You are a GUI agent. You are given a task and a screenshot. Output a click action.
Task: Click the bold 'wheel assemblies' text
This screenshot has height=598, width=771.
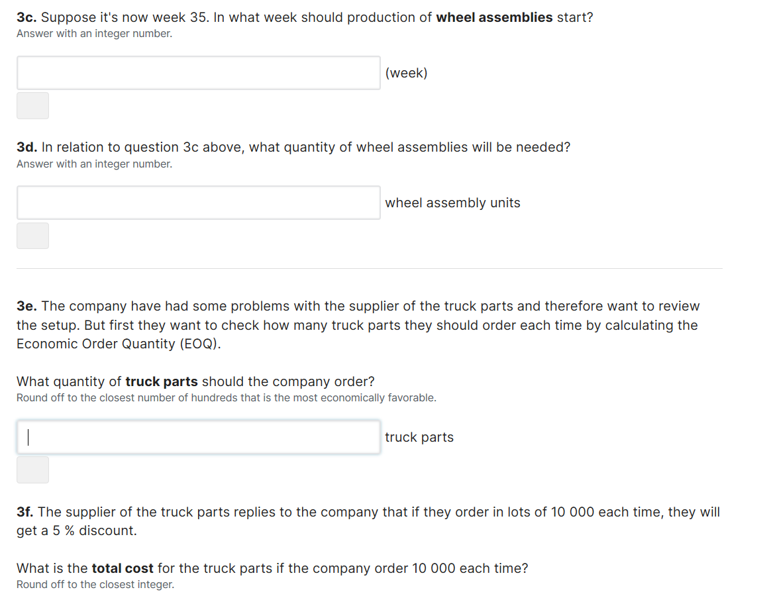pos(494,17)
